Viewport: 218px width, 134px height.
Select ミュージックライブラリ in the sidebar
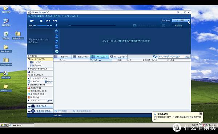pyautogui.click(x=40, y=59)
